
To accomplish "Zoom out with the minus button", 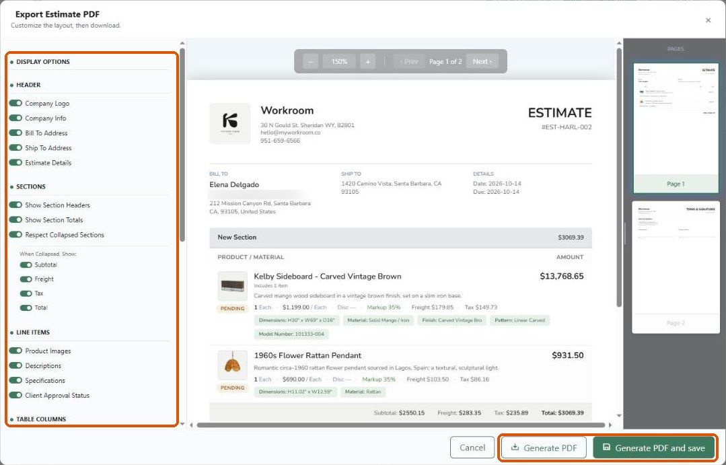I will tap(311, 62).
